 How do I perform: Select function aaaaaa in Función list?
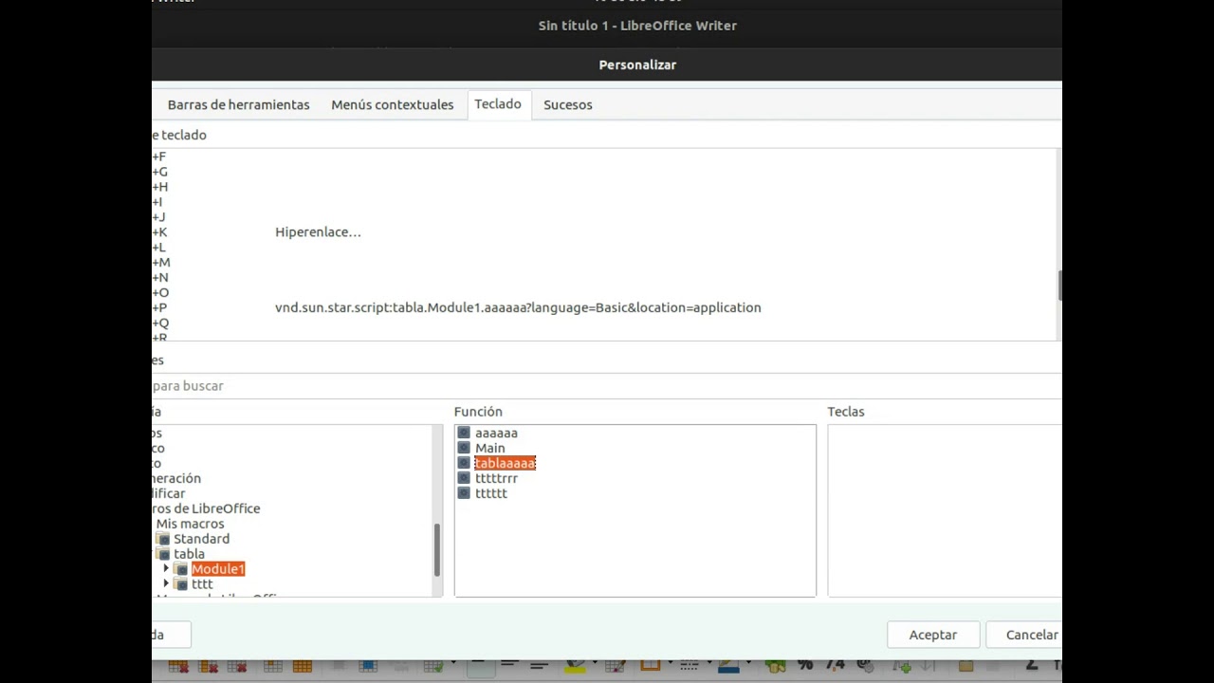click(x=496, y=433)
